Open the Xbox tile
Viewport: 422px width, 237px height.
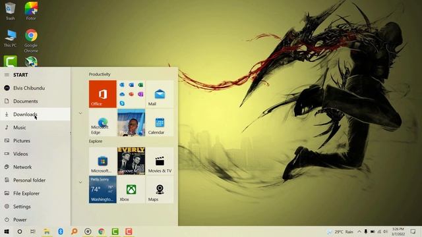[x=131, y=190]
